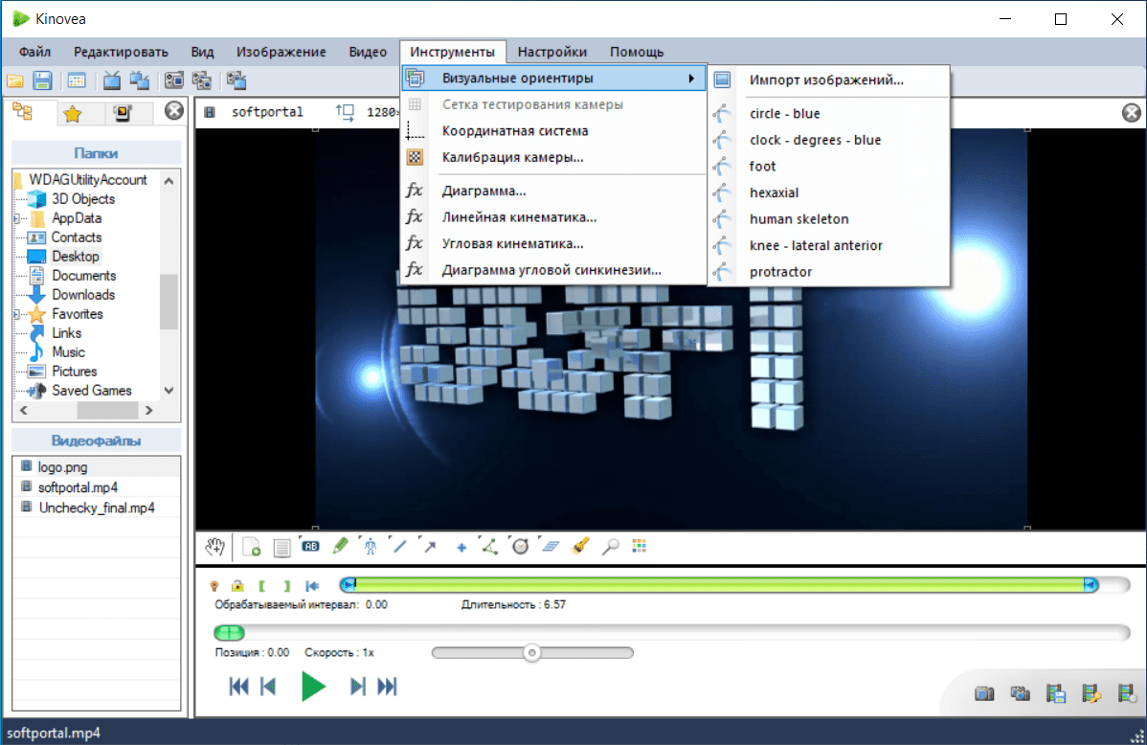Screen dimensions: 1147x745
Task: Select the line drawing tool
Action: 399,546
